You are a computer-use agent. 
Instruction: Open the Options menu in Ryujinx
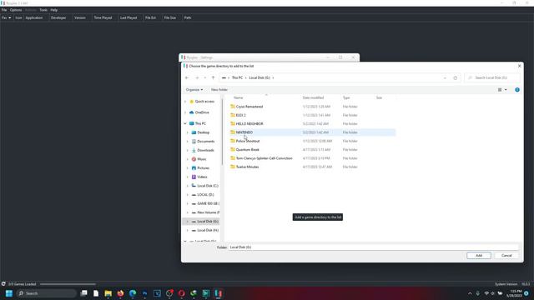tap(16, 10)
